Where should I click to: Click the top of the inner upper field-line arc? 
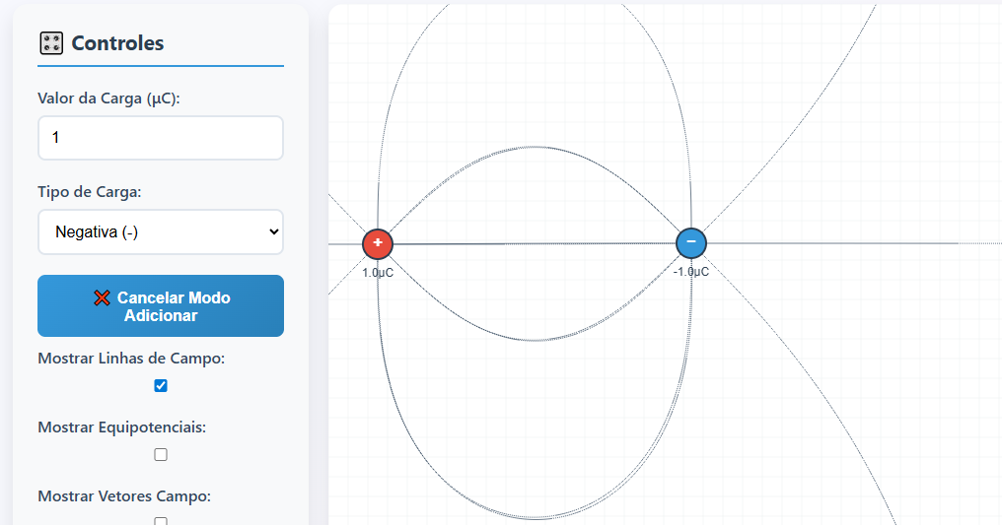(x=535, y=147)
